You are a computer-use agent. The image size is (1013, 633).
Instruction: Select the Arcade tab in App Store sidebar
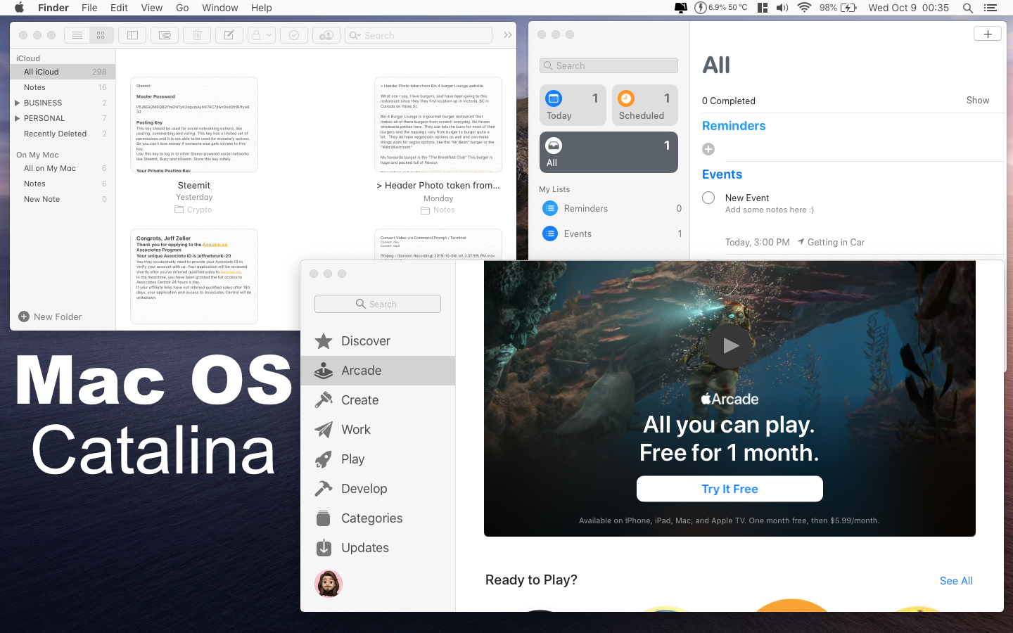(x=362, y=371)
